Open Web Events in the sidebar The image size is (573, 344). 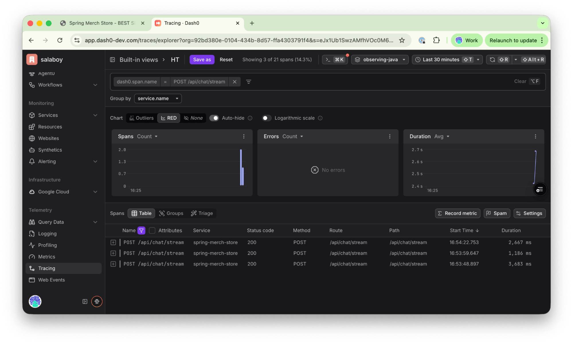[x=63, y=280]
